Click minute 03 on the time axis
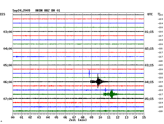164x124 pixels. click(39, 117)
